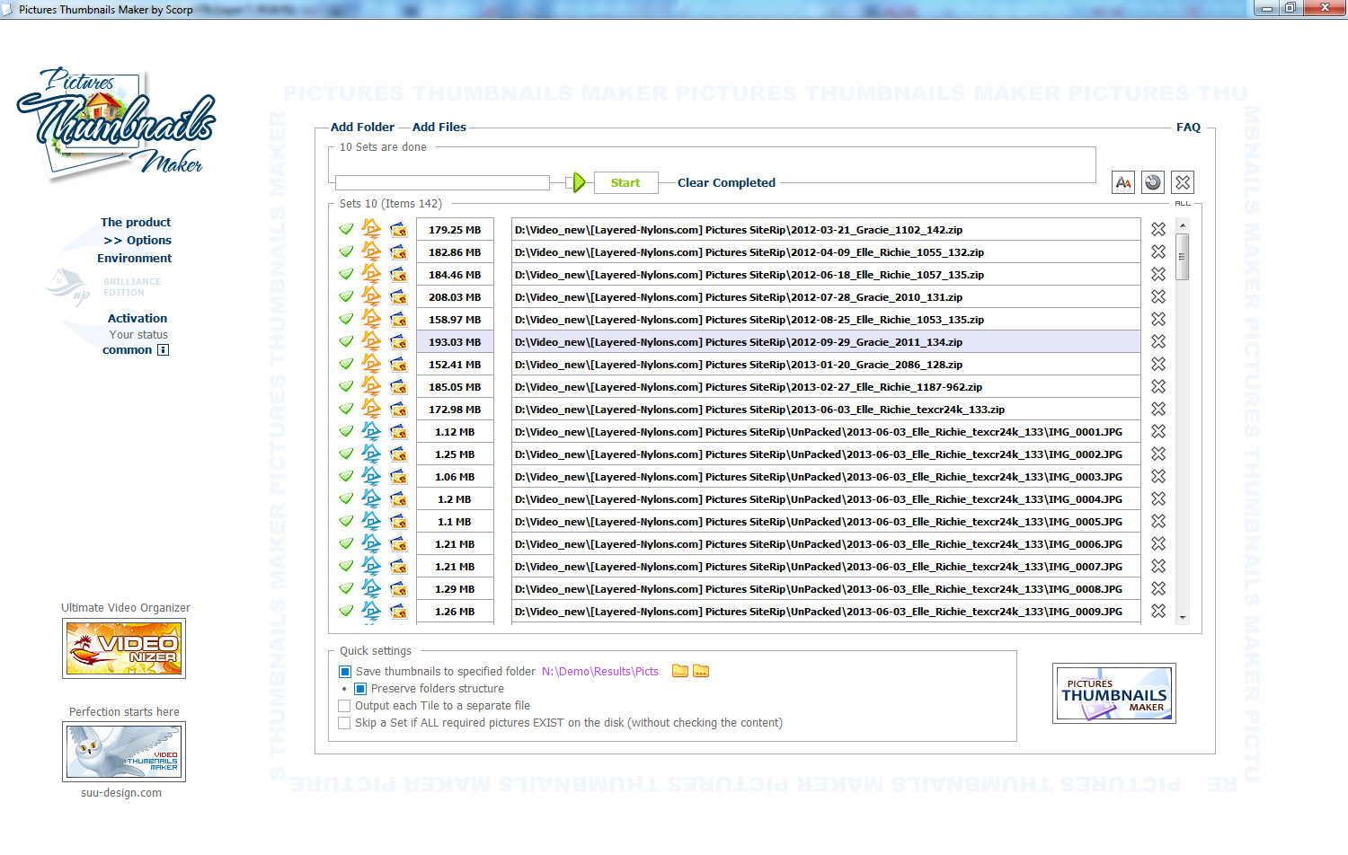1348x855 pixels.
Task: Open the pictures icon on the 208.03 MB row
Action: tap(398, 297)
